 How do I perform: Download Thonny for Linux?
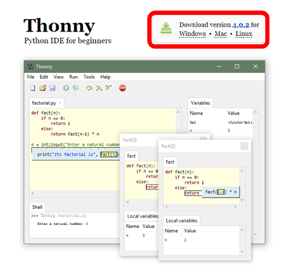tap(244, 34)
